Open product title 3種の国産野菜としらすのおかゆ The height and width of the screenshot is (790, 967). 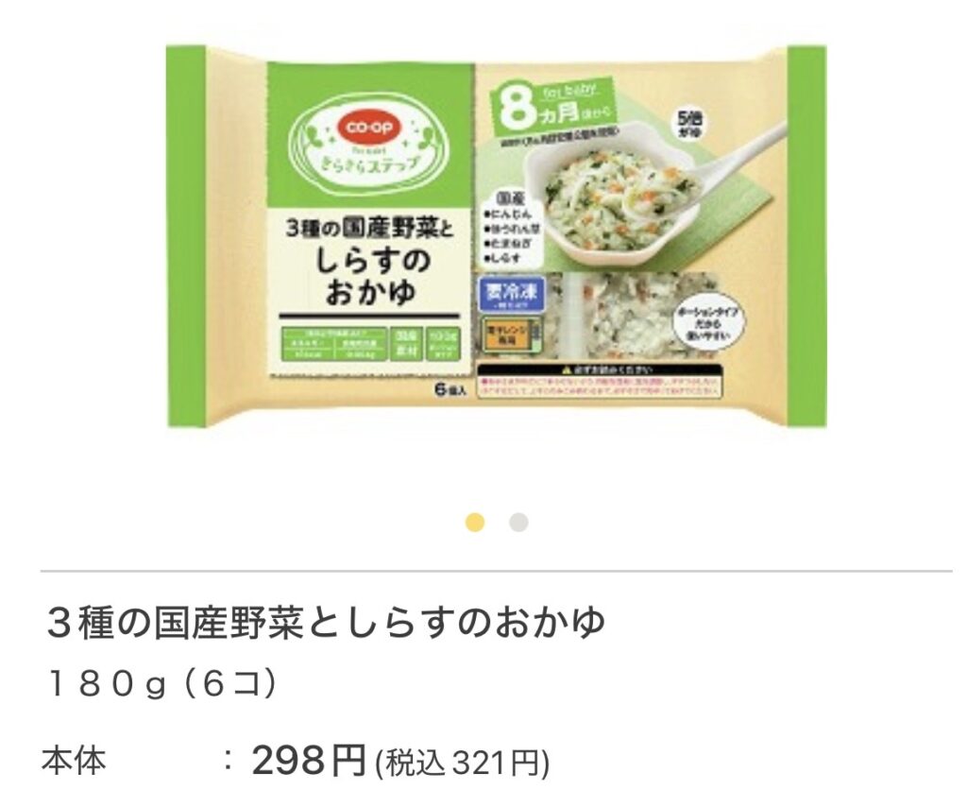point(326,622)
